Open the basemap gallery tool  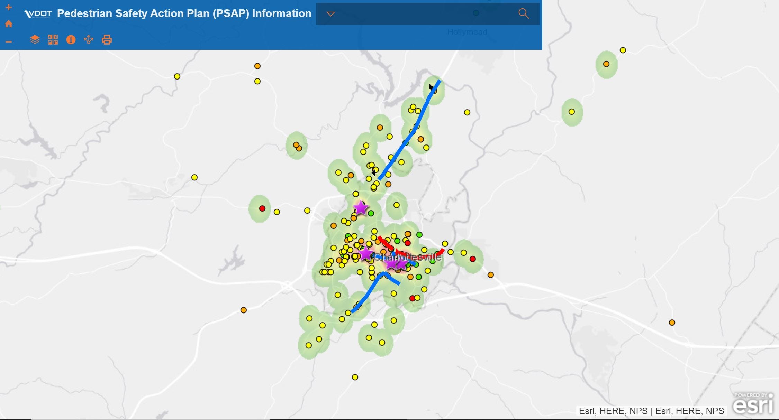[x=53, y=40]
